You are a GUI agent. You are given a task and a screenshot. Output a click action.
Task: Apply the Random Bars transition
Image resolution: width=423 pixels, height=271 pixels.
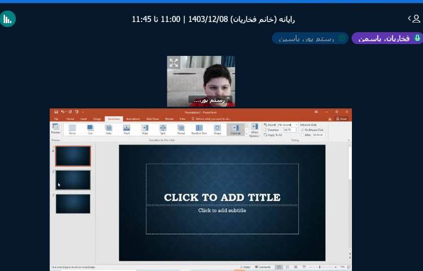199,129
